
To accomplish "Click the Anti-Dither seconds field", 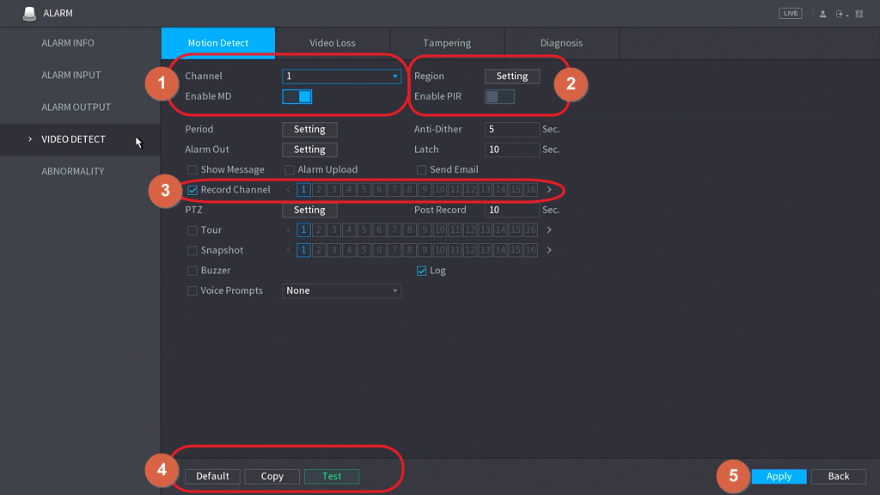I will click(511, 130).
